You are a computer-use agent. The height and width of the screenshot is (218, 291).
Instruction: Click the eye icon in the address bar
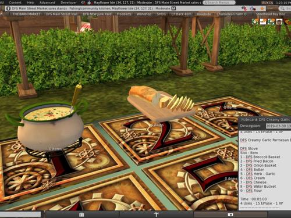(x=244, y=9)
